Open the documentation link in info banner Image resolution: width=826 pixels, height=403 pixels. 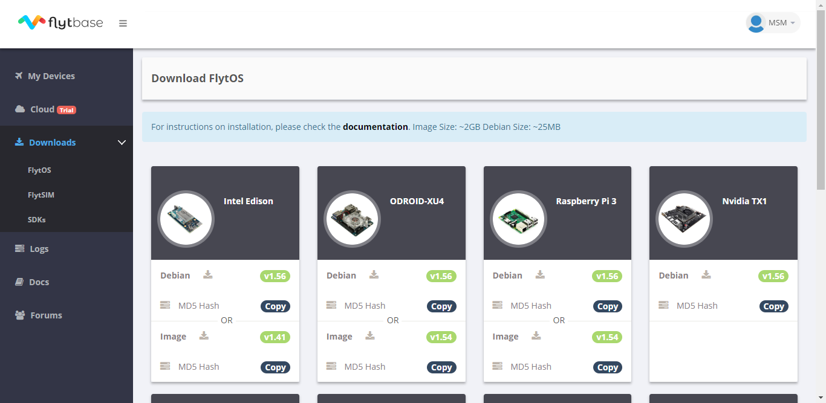pyautogui.click(x=376, y=127)
